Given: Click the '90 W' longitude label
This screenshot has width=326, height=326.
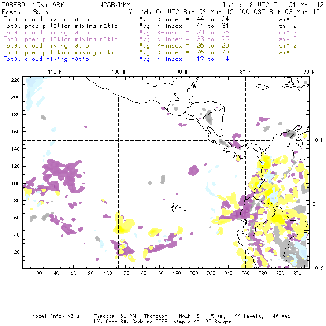Looking at the screenshot, I should click(182, 72).
